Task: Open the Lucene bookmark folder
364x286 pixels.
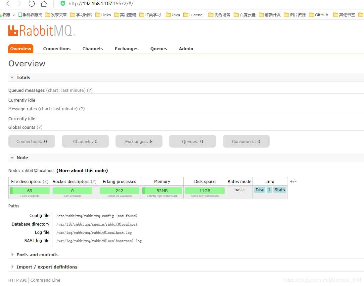Action: pyautogui.click(x=193, y=15)
